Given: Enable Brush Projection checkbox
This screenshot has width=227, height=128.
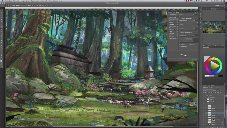Looking at the screenshot, I should coord(180,47).
